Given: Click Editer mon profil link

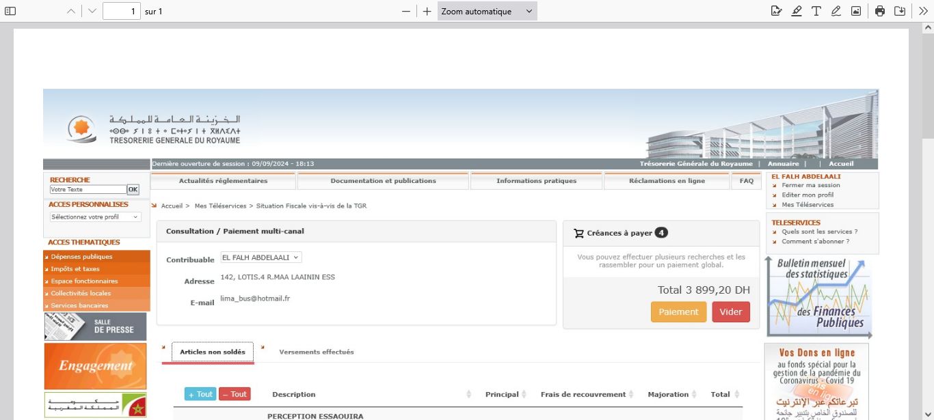Looking at the screenshot, I should click(x=808, y=195).
